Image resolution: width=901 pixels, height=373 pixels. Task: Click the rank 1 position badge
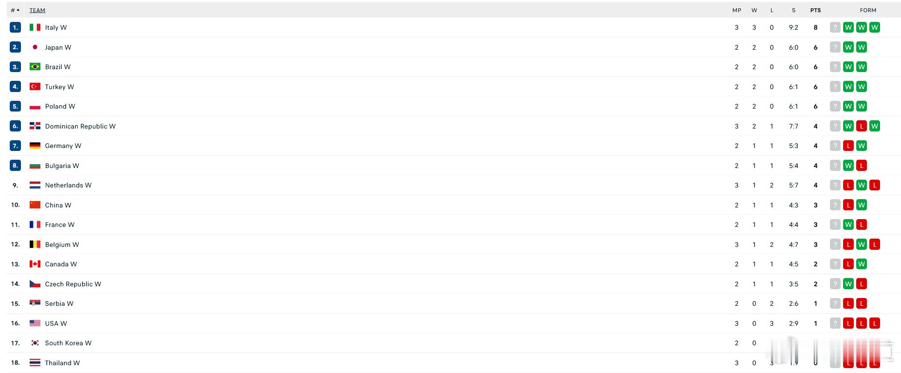[15, 27]
